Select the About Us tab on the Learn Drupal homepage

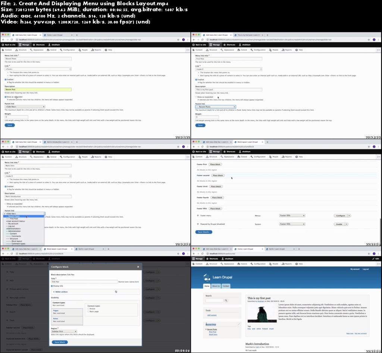[x=216, y=286]
